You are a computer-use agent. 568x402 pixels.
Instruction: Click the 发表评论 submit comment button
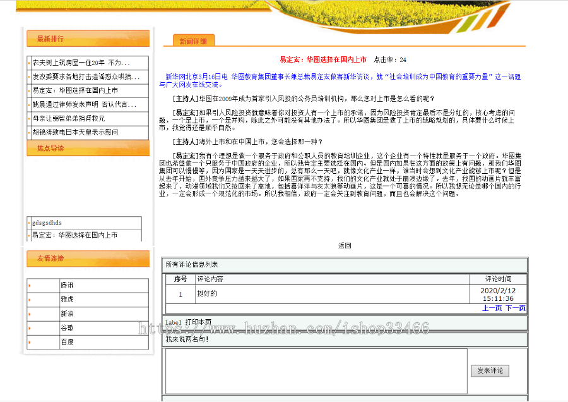point(490,370)
